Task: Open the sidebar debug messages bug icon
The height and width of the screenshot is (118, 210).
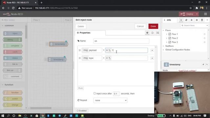Action: pos(192,20)
